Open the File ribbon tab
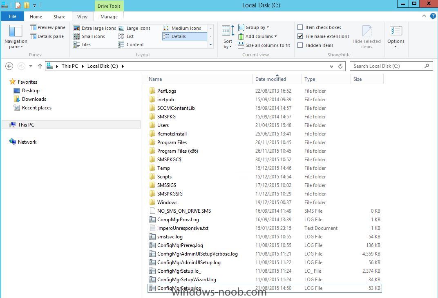 [13, 16]
